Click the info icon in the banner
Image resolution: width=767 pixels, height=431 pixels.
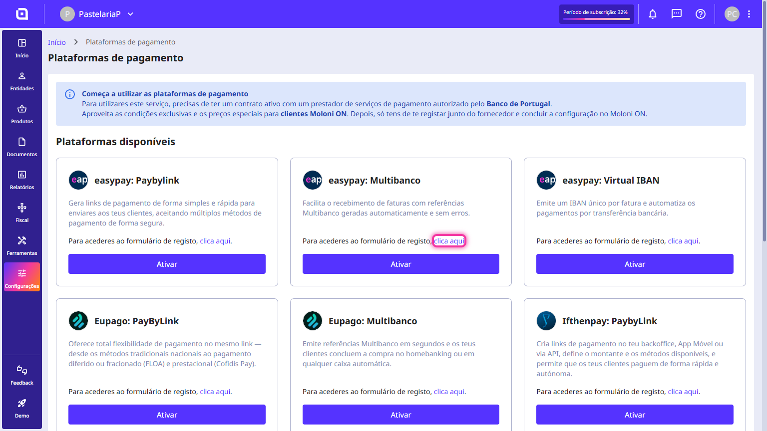click(70, 94)
